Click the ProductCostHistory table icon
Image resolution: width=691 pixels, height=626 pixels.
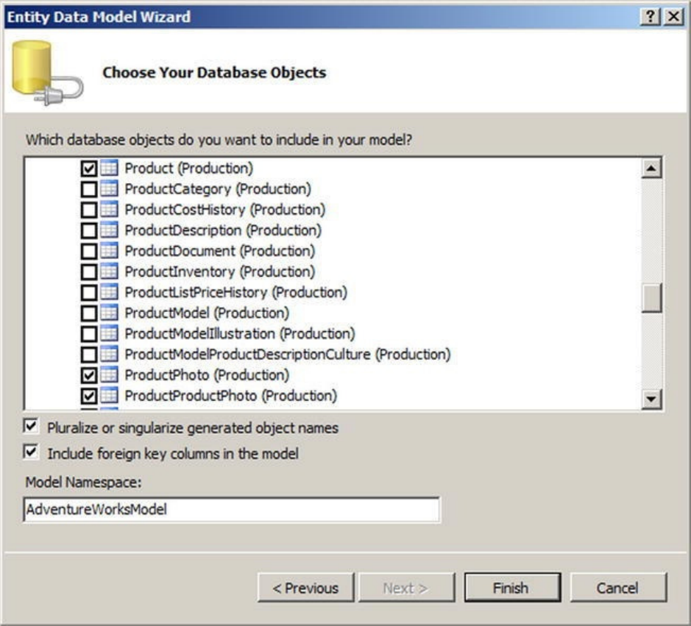109,209
